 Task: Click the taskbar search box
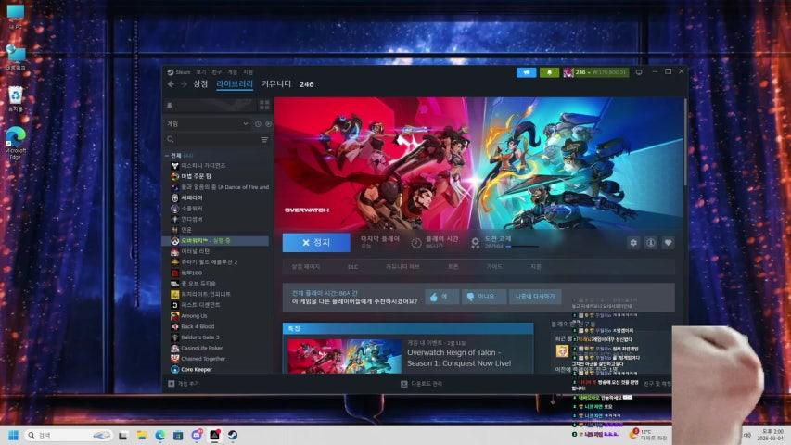pyautogui.click(x=69, y=435)
